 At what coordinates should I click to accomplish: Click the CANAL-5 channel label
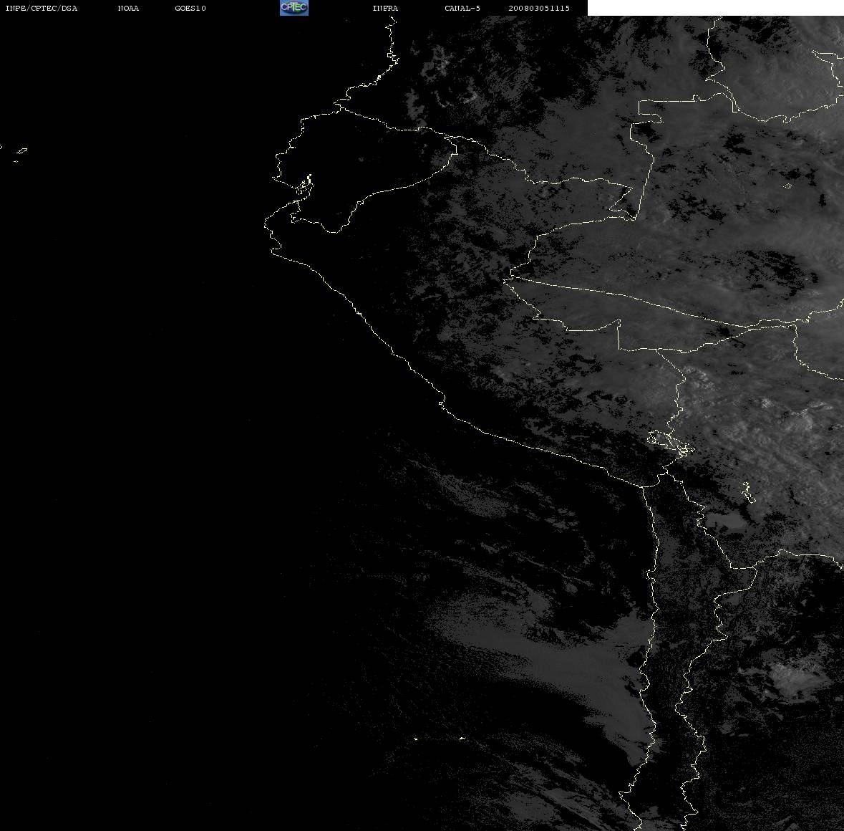[462, 8]
